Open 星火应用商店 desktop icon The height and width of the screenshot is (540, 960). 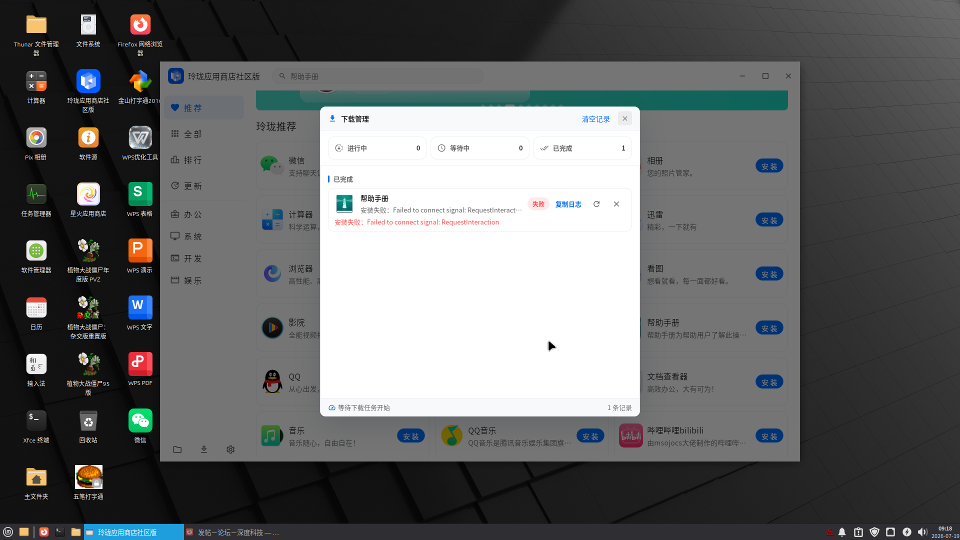[x=88, y=200]
